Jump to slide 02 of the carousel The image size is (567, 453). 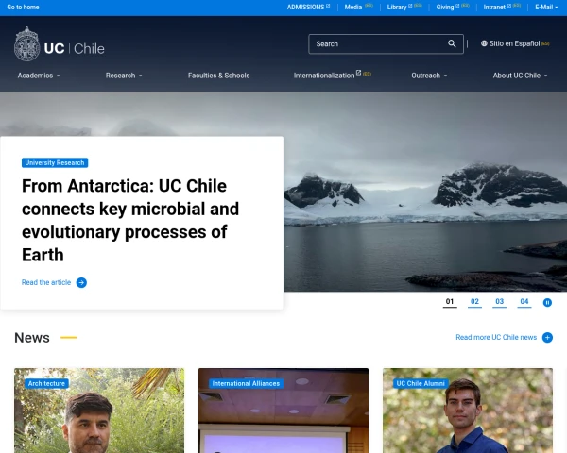(x=474, y=302)
